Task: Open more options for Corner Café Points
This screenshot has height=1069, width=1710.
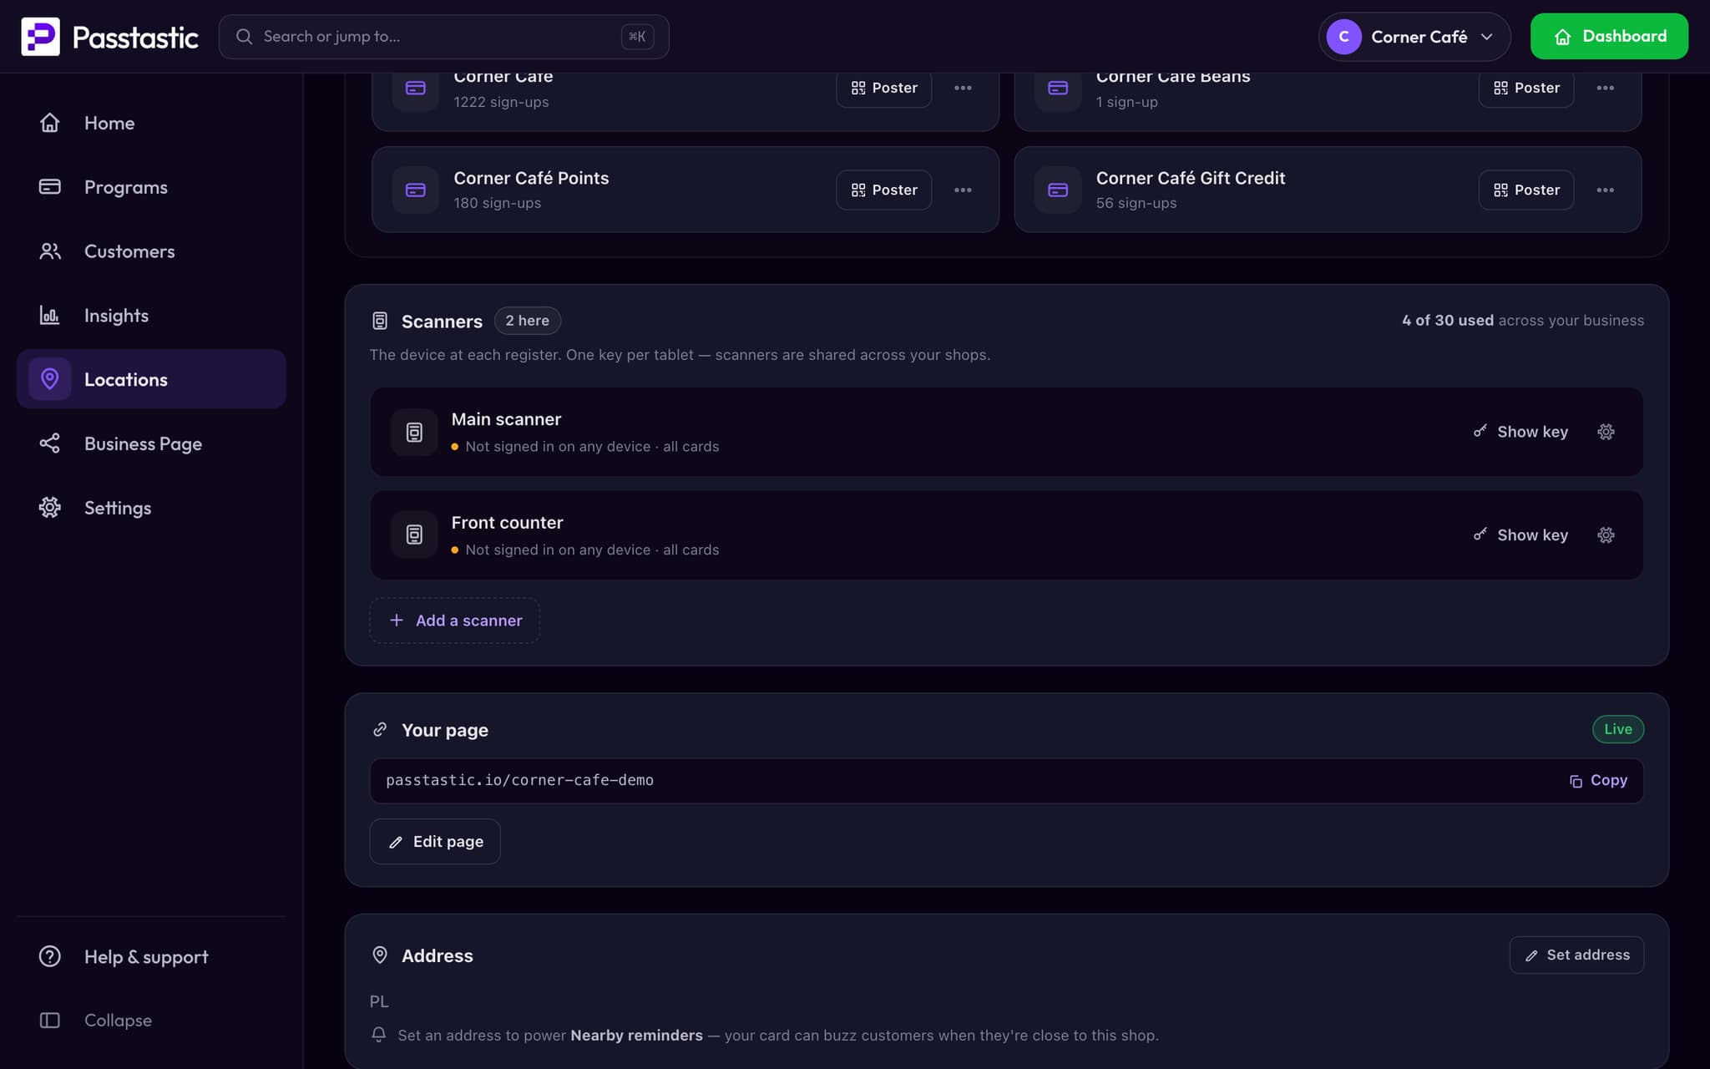Action: pos(963,190)
